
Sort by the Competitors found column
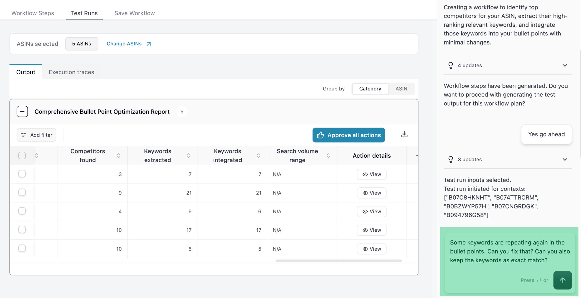(118, 155)
